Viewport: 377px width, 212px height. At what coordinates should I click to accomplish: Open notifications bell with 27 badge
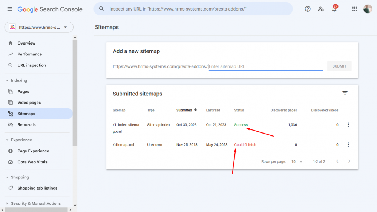[334, 8]
